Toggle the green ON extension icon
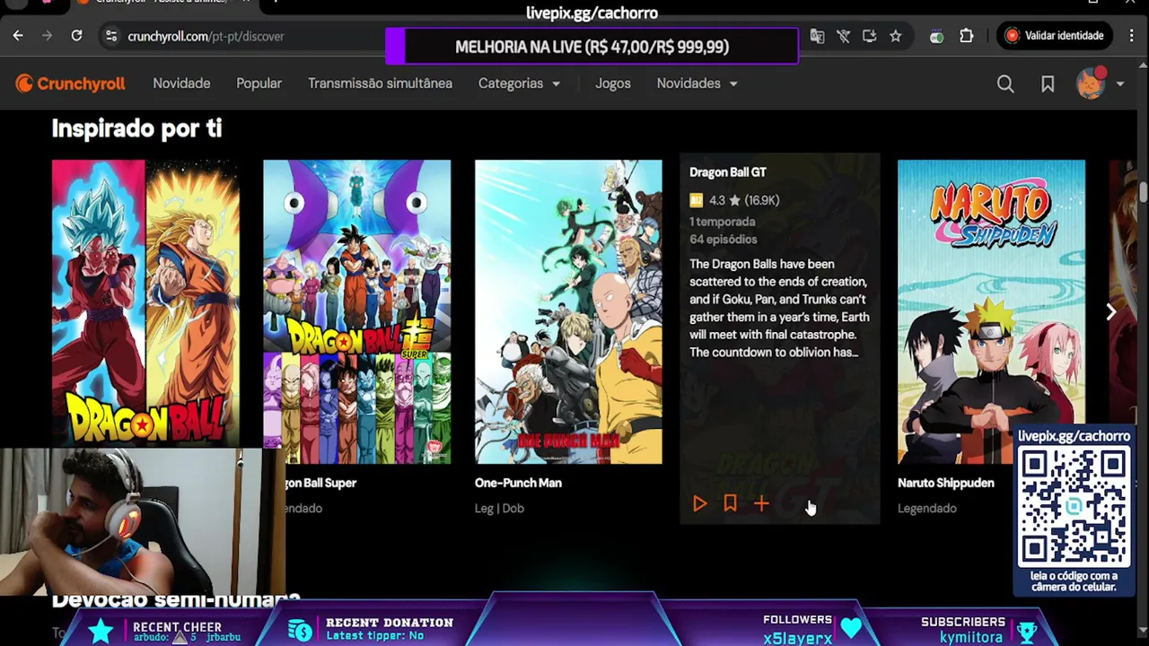Screen dimensions: 1149x646 [936, 36]
